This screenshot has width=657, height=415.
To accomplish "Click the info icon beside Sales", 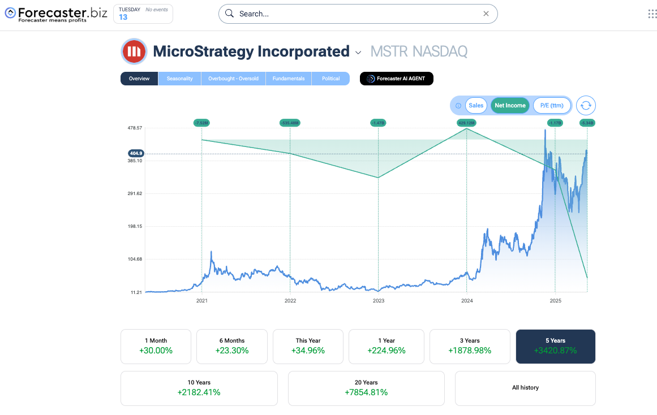I will 458,106.
